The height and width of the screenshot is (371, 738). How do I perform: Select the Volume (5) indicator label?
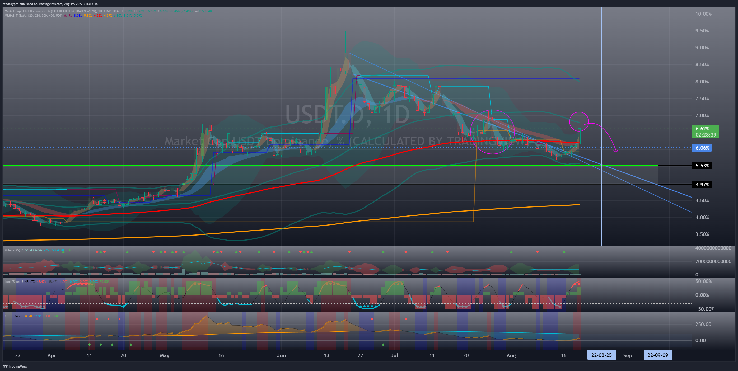[x=12, y=250]
